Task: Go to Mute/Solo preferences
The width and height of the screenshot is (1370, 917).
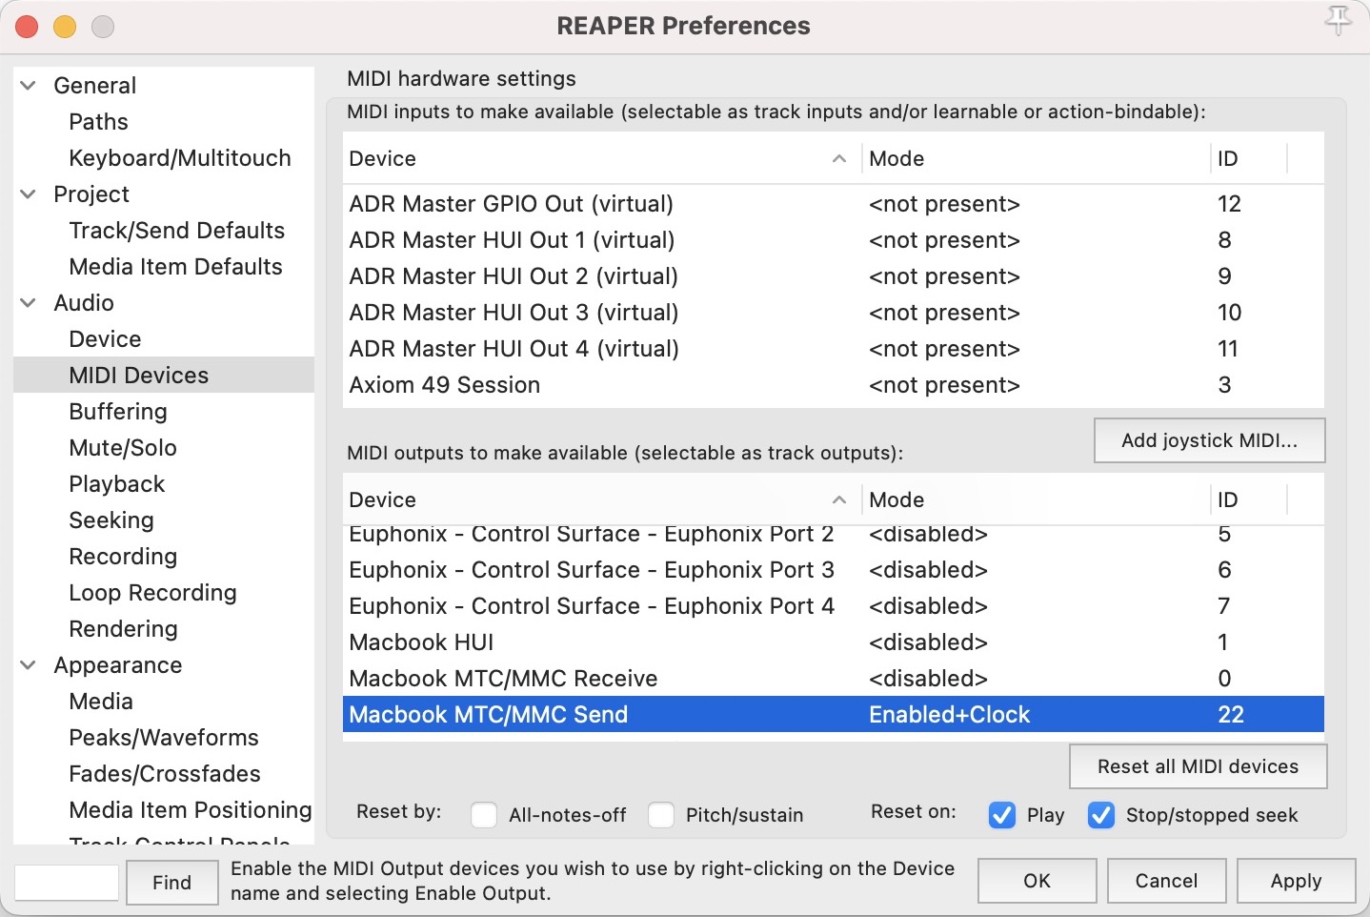Action: pos(123,448)
